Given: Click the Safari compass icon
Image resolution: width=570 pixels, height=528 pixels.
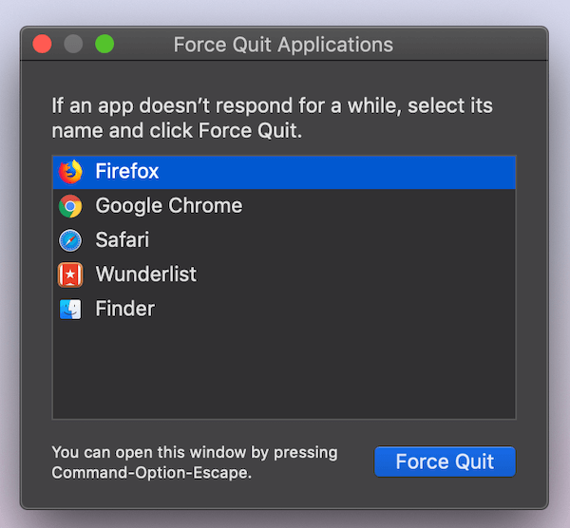Looking at the screenshot, I should tap(70, 240).
